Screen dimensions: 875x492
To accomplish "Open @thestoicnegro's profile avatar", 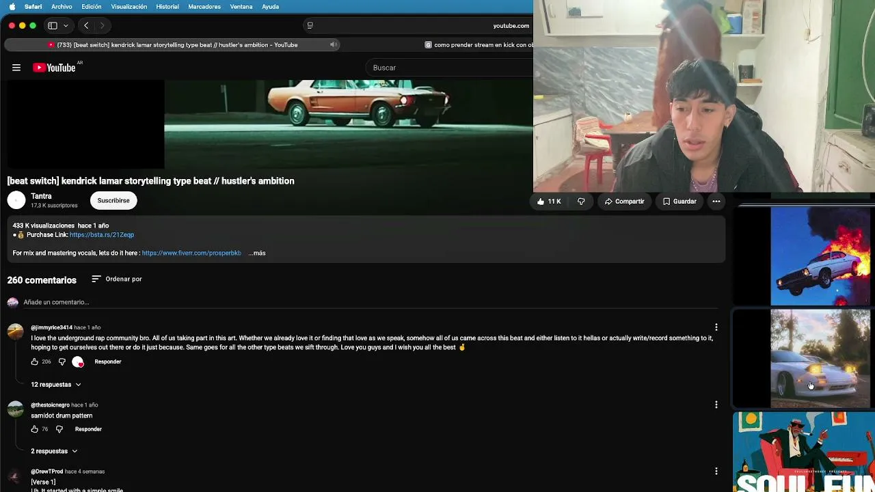I will click(x=15, y=409).
